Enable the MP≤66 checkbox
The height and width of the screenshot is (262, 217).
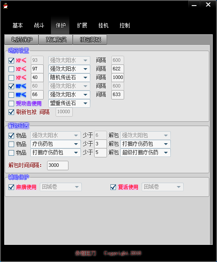coord(11,95)
